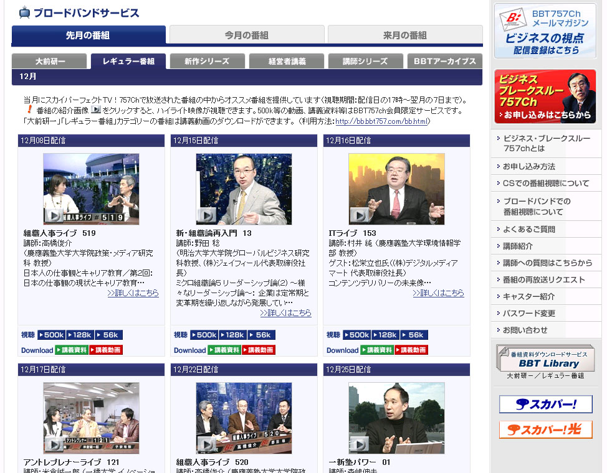Download 講義動画 for 新・組織論再入門 13
Viewport: 607px width, 473px height.
click(259, 350)
